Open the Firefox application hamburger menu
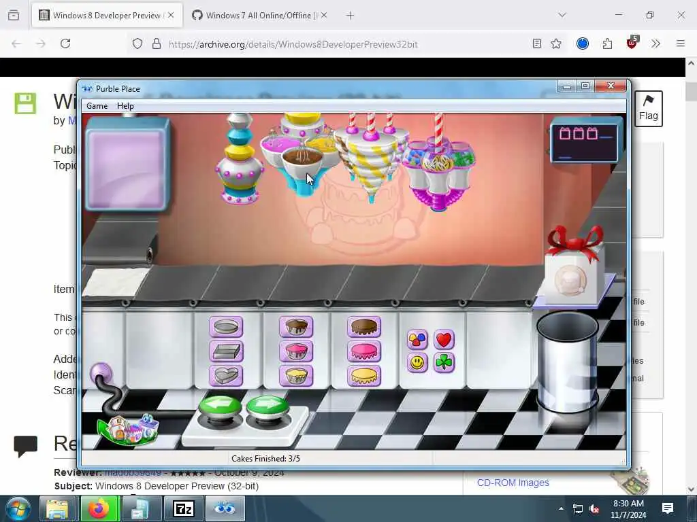697x522 pixels. pyautogui.click(x=681, y=43)
